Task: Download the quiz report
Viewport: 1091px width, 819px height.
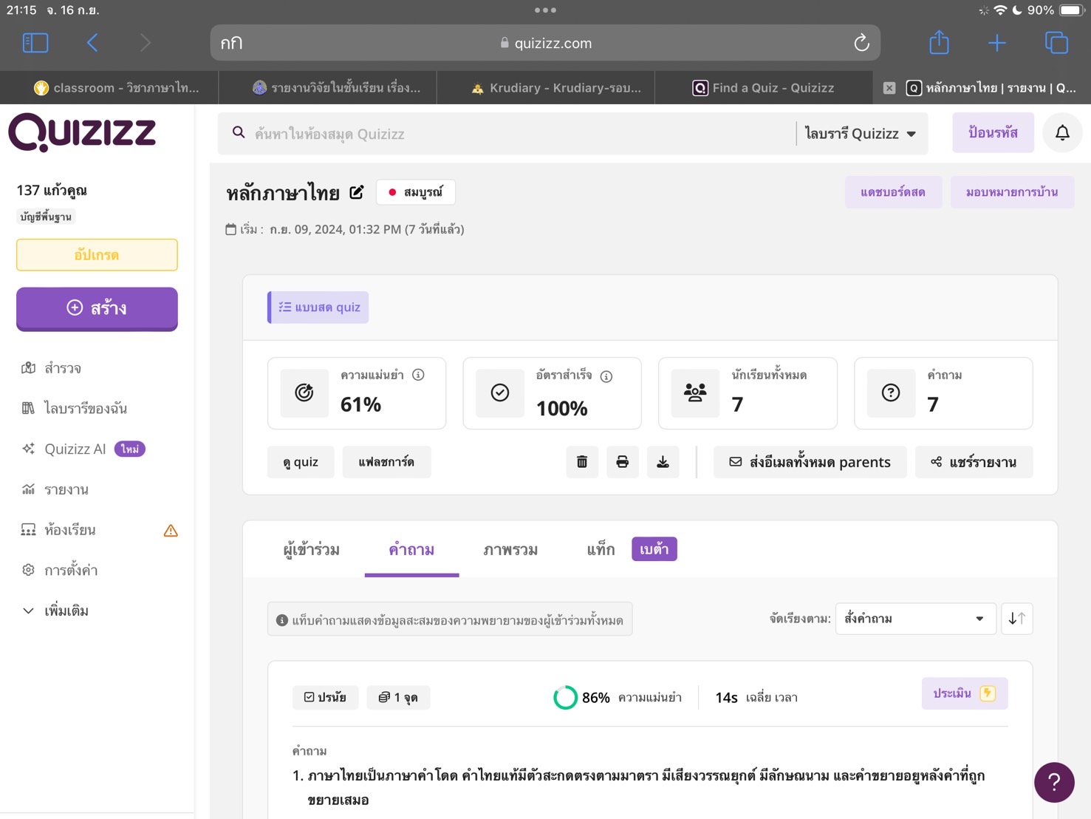Action: (x=663, y=461)
